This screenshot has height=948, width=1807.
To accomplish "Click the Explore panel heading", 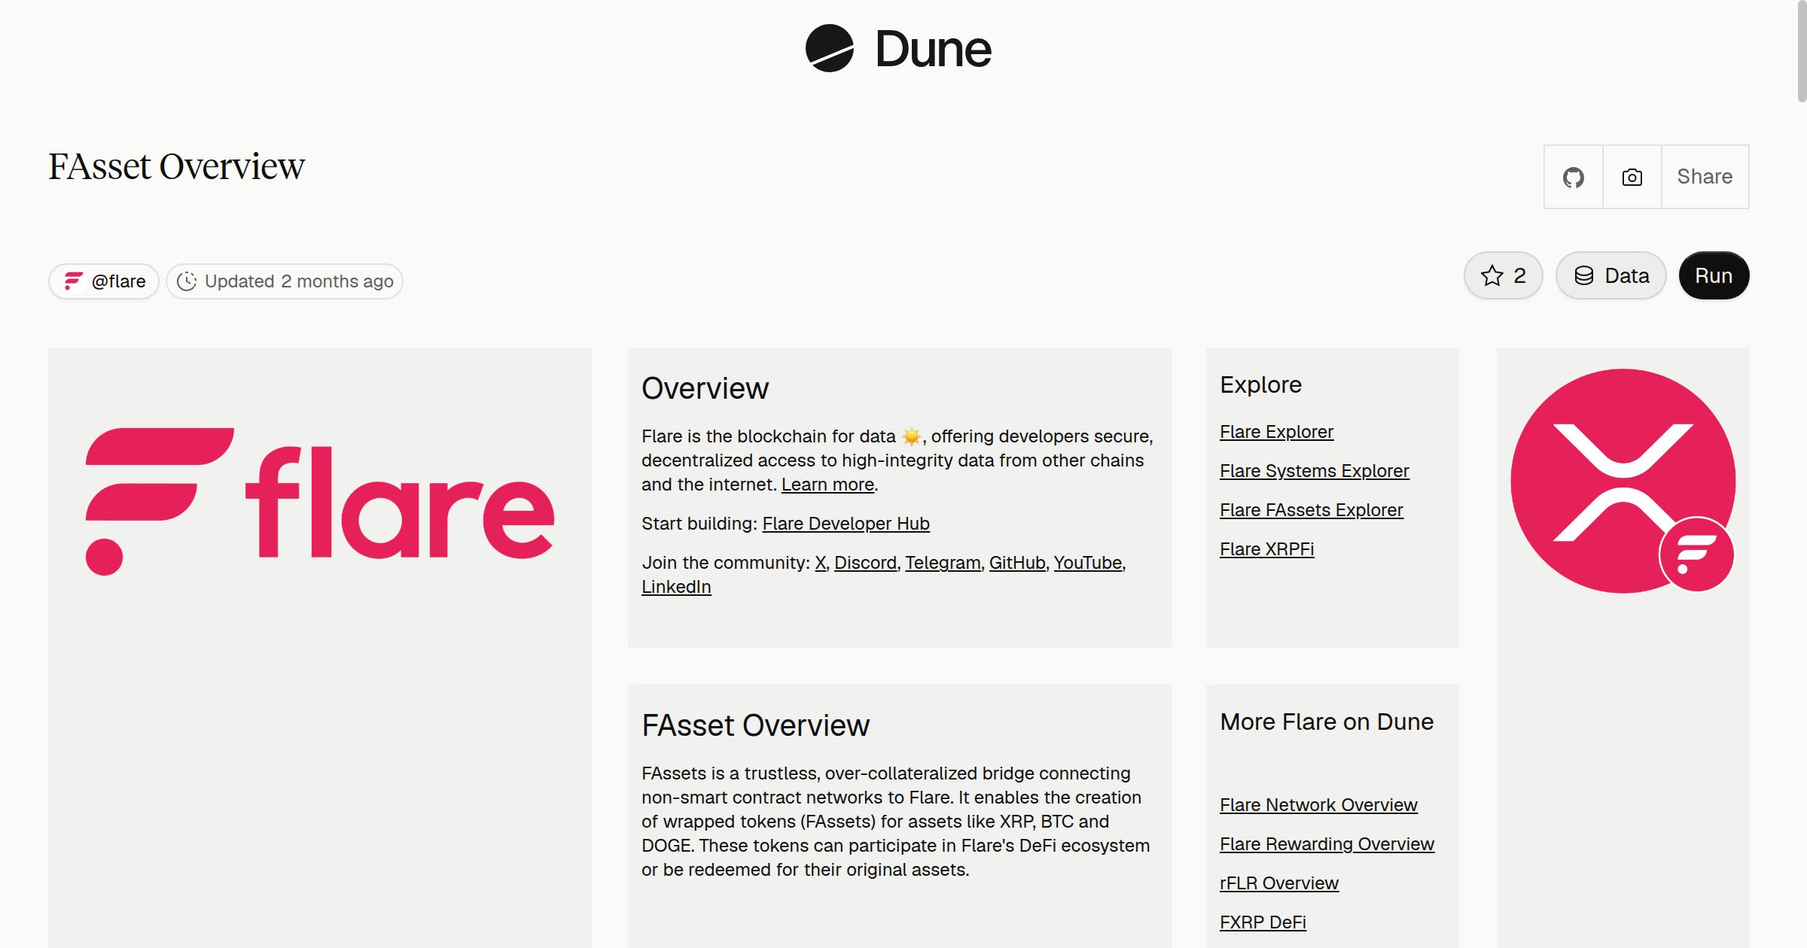I will (1260, 384).
